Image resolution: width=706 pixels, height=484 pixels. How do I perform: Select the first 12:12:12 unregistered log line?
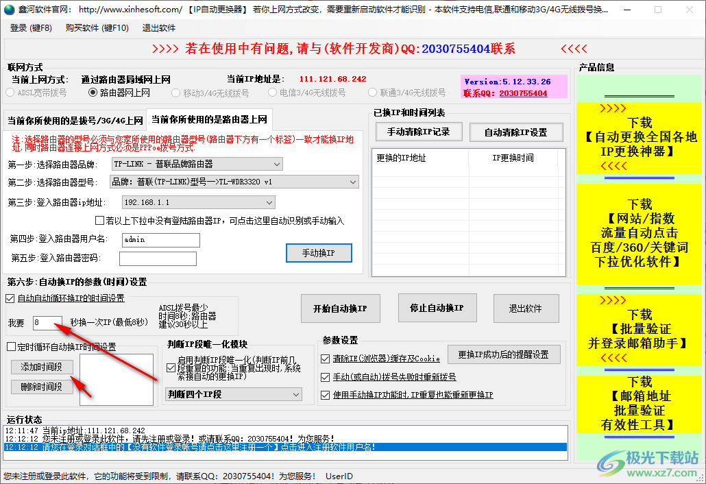click(285, 439)
